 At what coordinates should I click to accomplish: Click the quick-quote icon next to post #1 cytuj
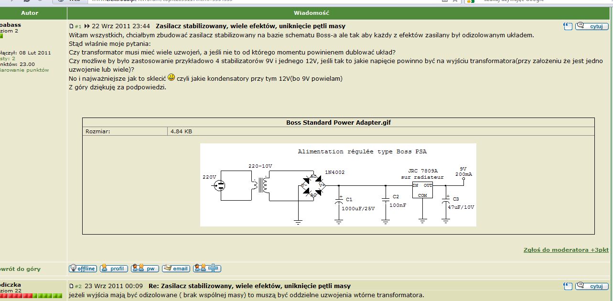click(x=567, y=26)
